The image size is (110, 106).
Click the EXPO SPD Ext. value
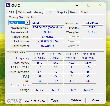point(92,27)
